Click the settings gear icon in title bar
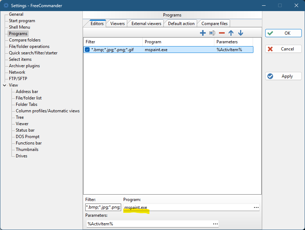 point(6,5)
